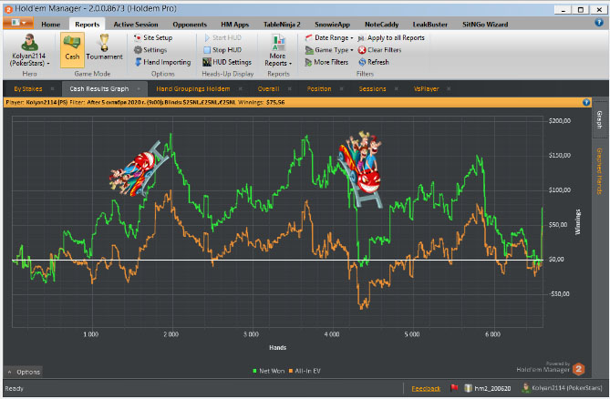Image resolution: width=610 pixels, height=399 pixels.
Task: Open Hand Importing
Action: point(162,62)
